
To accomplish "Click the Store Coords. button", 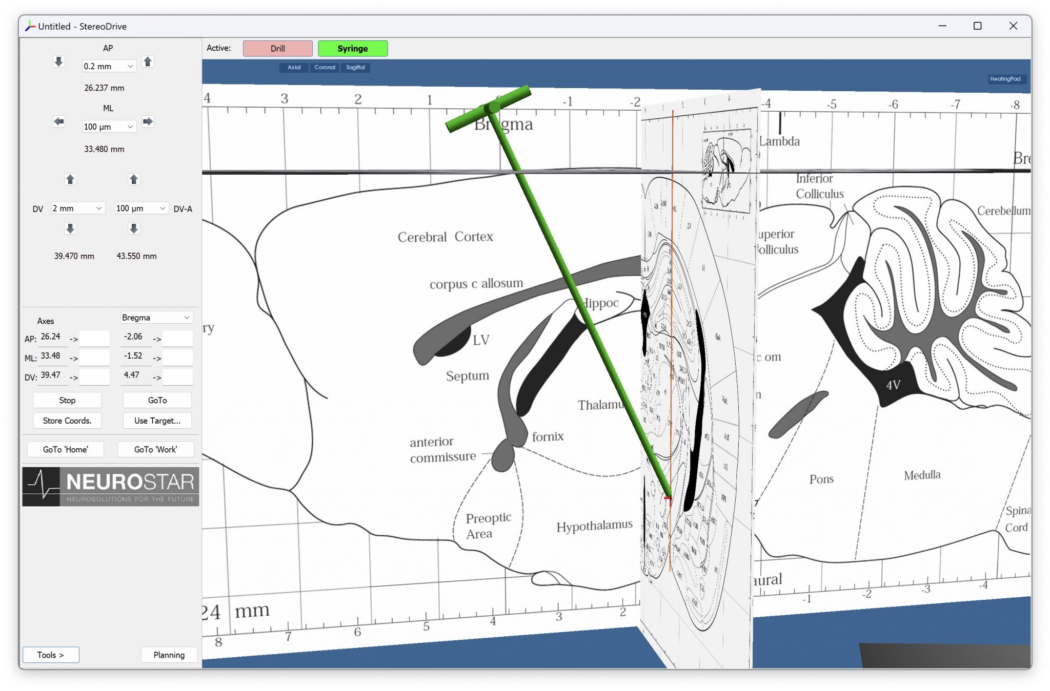I will (67, 421).
